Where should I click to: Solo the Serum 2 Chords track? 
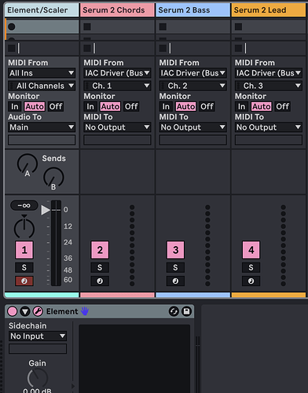(100, 267)
